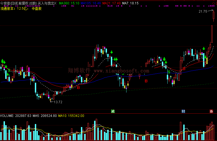This screenshot has width=217, height=141.
Task: Click the green S signal on the blue MA105 line at right
Action: point(169,72)
